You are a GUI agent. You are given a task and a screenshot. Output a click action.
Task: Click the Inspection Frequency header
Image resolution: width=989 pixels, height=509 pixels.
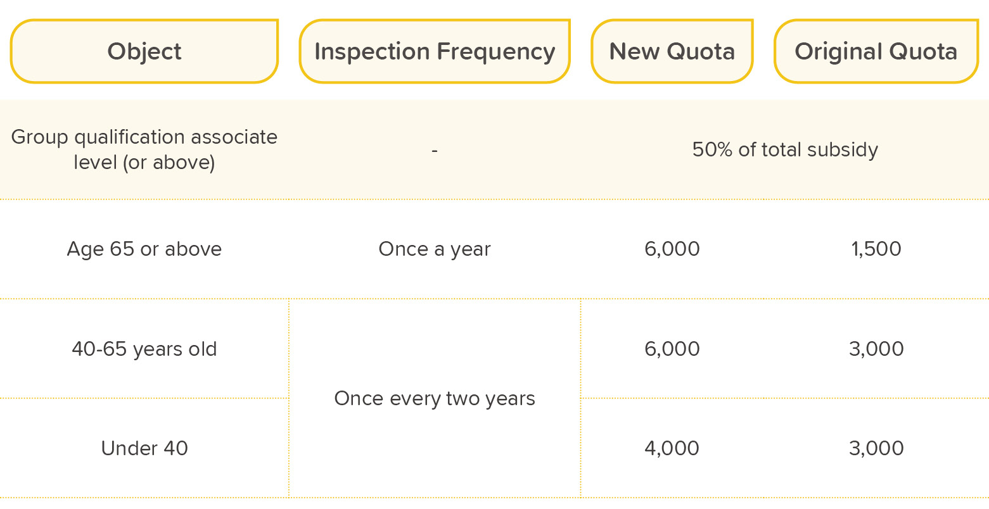click(435, 51)
